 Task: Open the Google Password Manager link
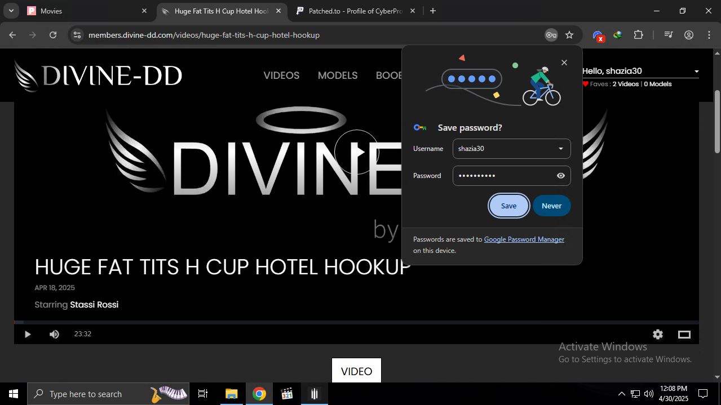(x=524, y=239)
